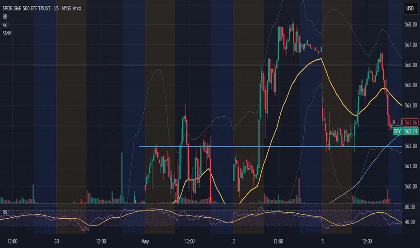
Task: Click the RSI 80.00 scale label
Action: [x=410, y=207]
